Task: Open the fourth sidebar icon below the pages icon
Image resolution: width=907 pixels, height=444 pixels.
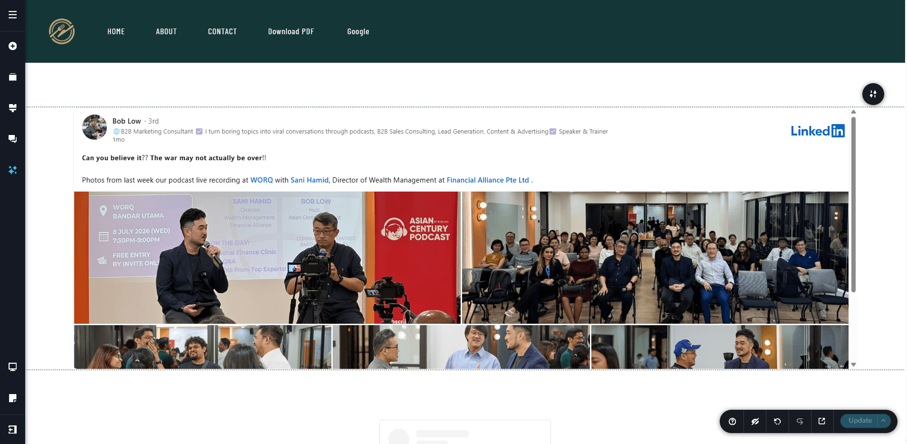Action: (13, 108)
